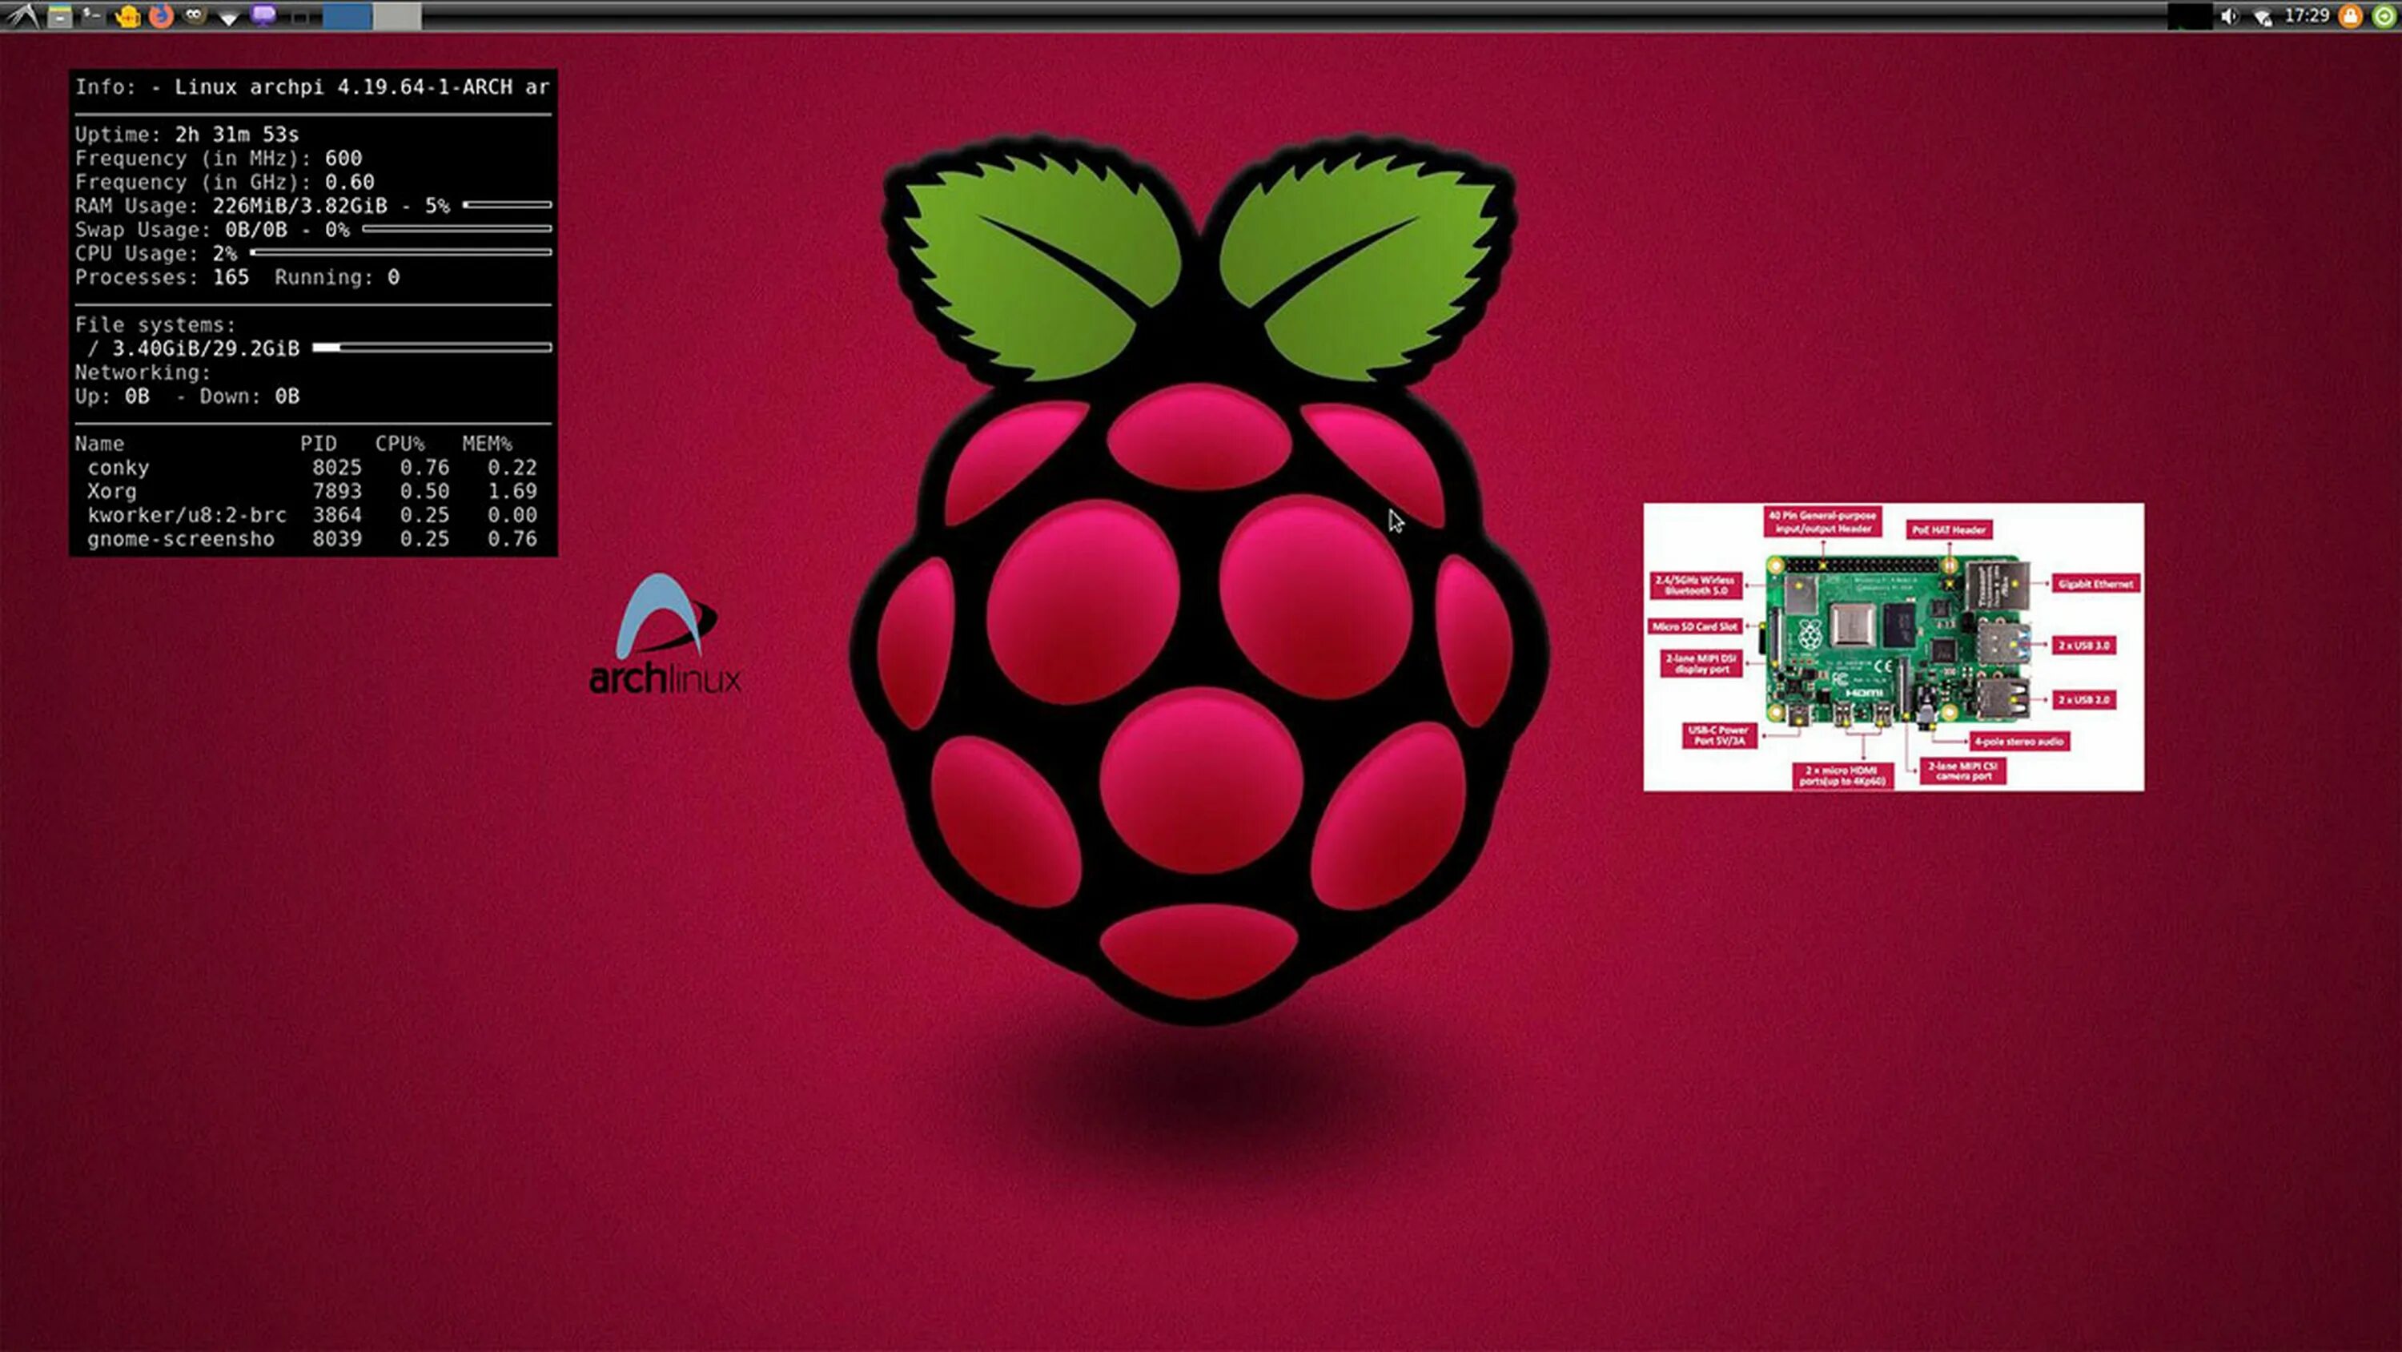Click the orange lock screen icon

(2351, 16)
